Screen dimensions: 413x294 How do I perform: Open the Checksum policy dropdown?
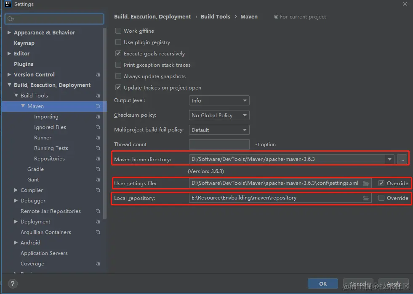click(x=219, y=115)
